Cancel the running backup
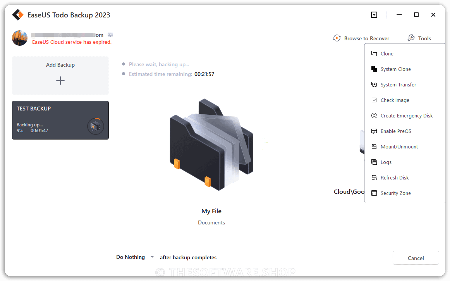This screenshot has height=281, width=450. pyautogui.click(x=416, y=258)
